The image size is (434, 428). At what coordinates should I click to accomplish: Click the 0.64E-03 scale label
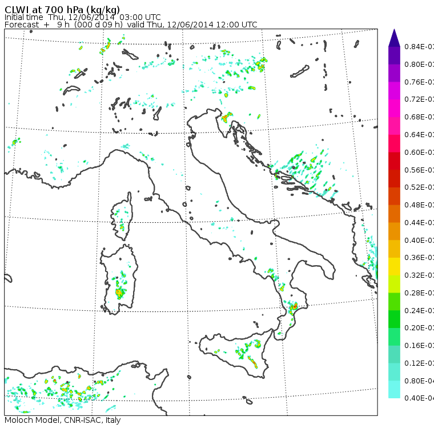[419, 135]
